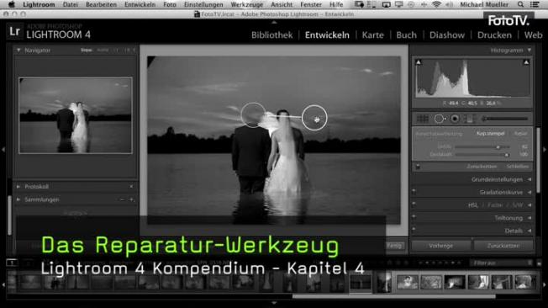Collapse the Navigator panel triangle
The height and width of the screenshot is (308, 548).
[x=18, y=50]
